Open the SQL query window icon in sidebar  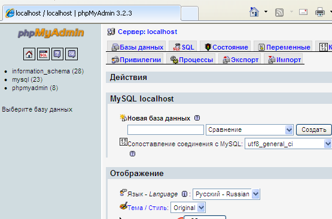coord(44,54)
